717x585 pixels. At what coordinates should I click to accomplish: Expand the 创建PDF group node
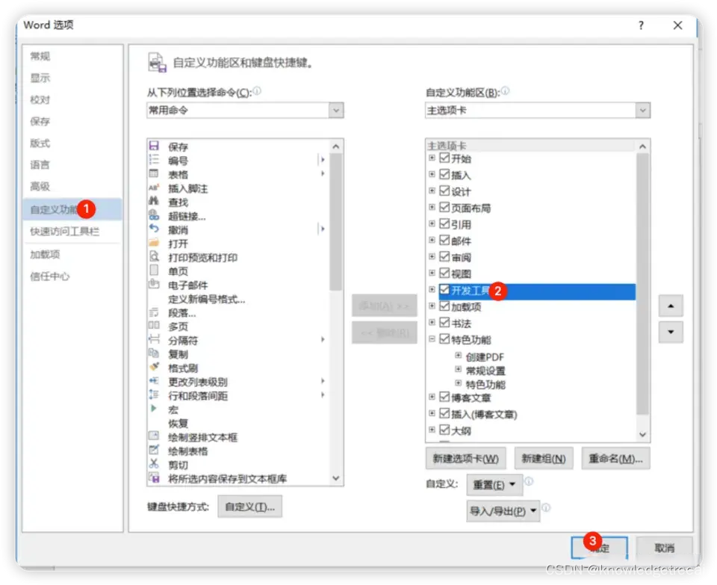pos(458,356)
